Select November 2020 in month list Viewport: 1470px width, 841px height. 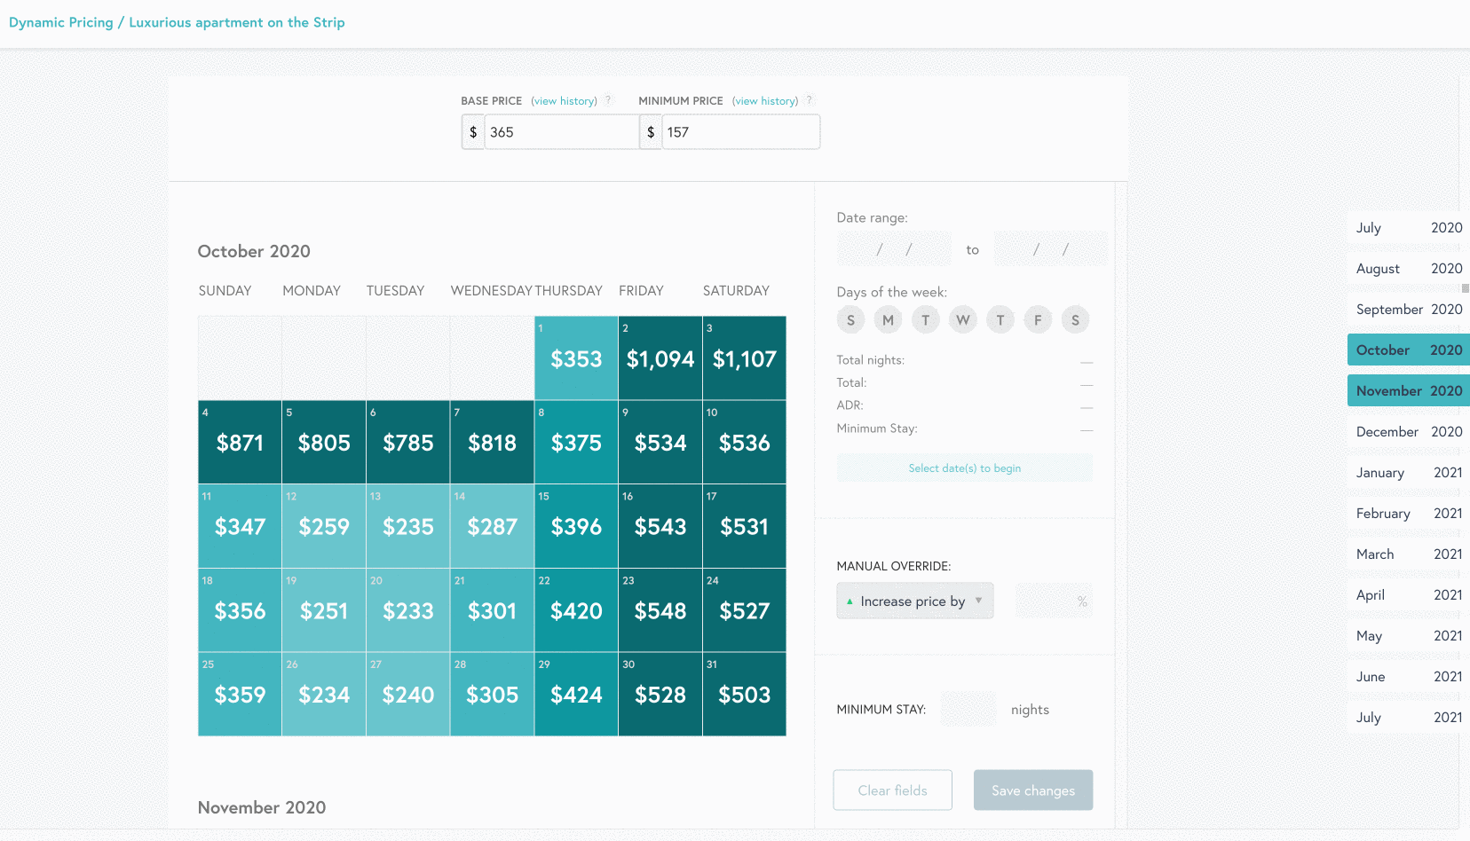pos(1409,390)
